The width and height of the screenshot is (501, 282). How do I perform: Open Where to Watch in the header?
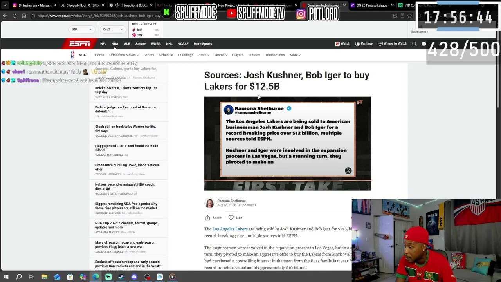(x=393, y=44)
